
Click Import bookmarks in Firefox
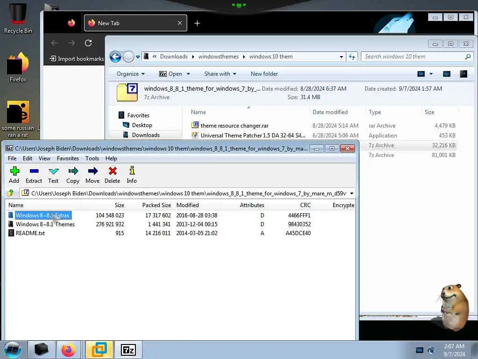(x=77, y=59)
